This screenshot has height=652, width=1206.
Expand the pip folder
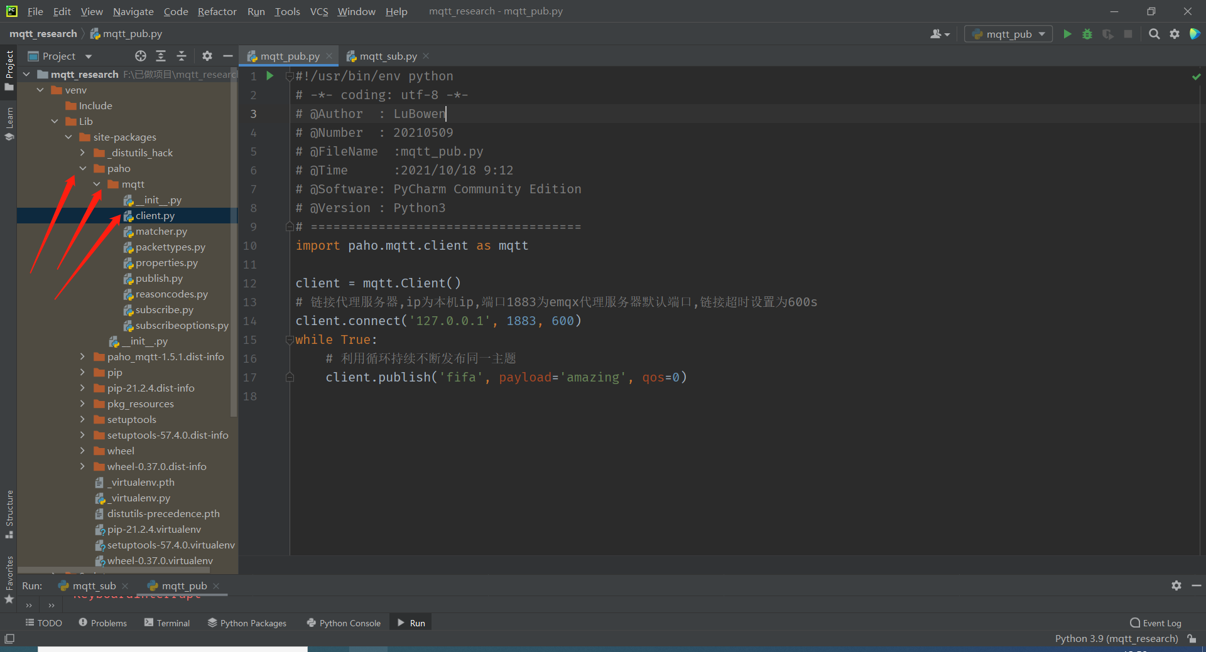(82, 372)
